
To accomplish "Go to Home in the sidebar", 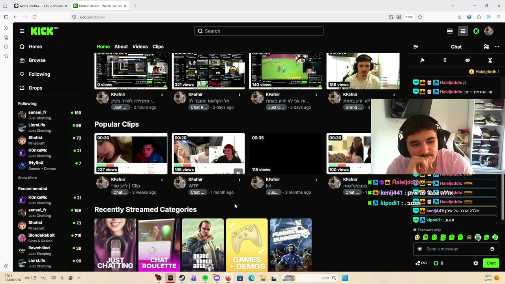I will 35,47.
